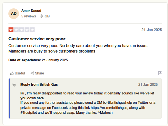Click the fifth grey star
This screenshot has width=168, height=126.
(x=32, y=30)
